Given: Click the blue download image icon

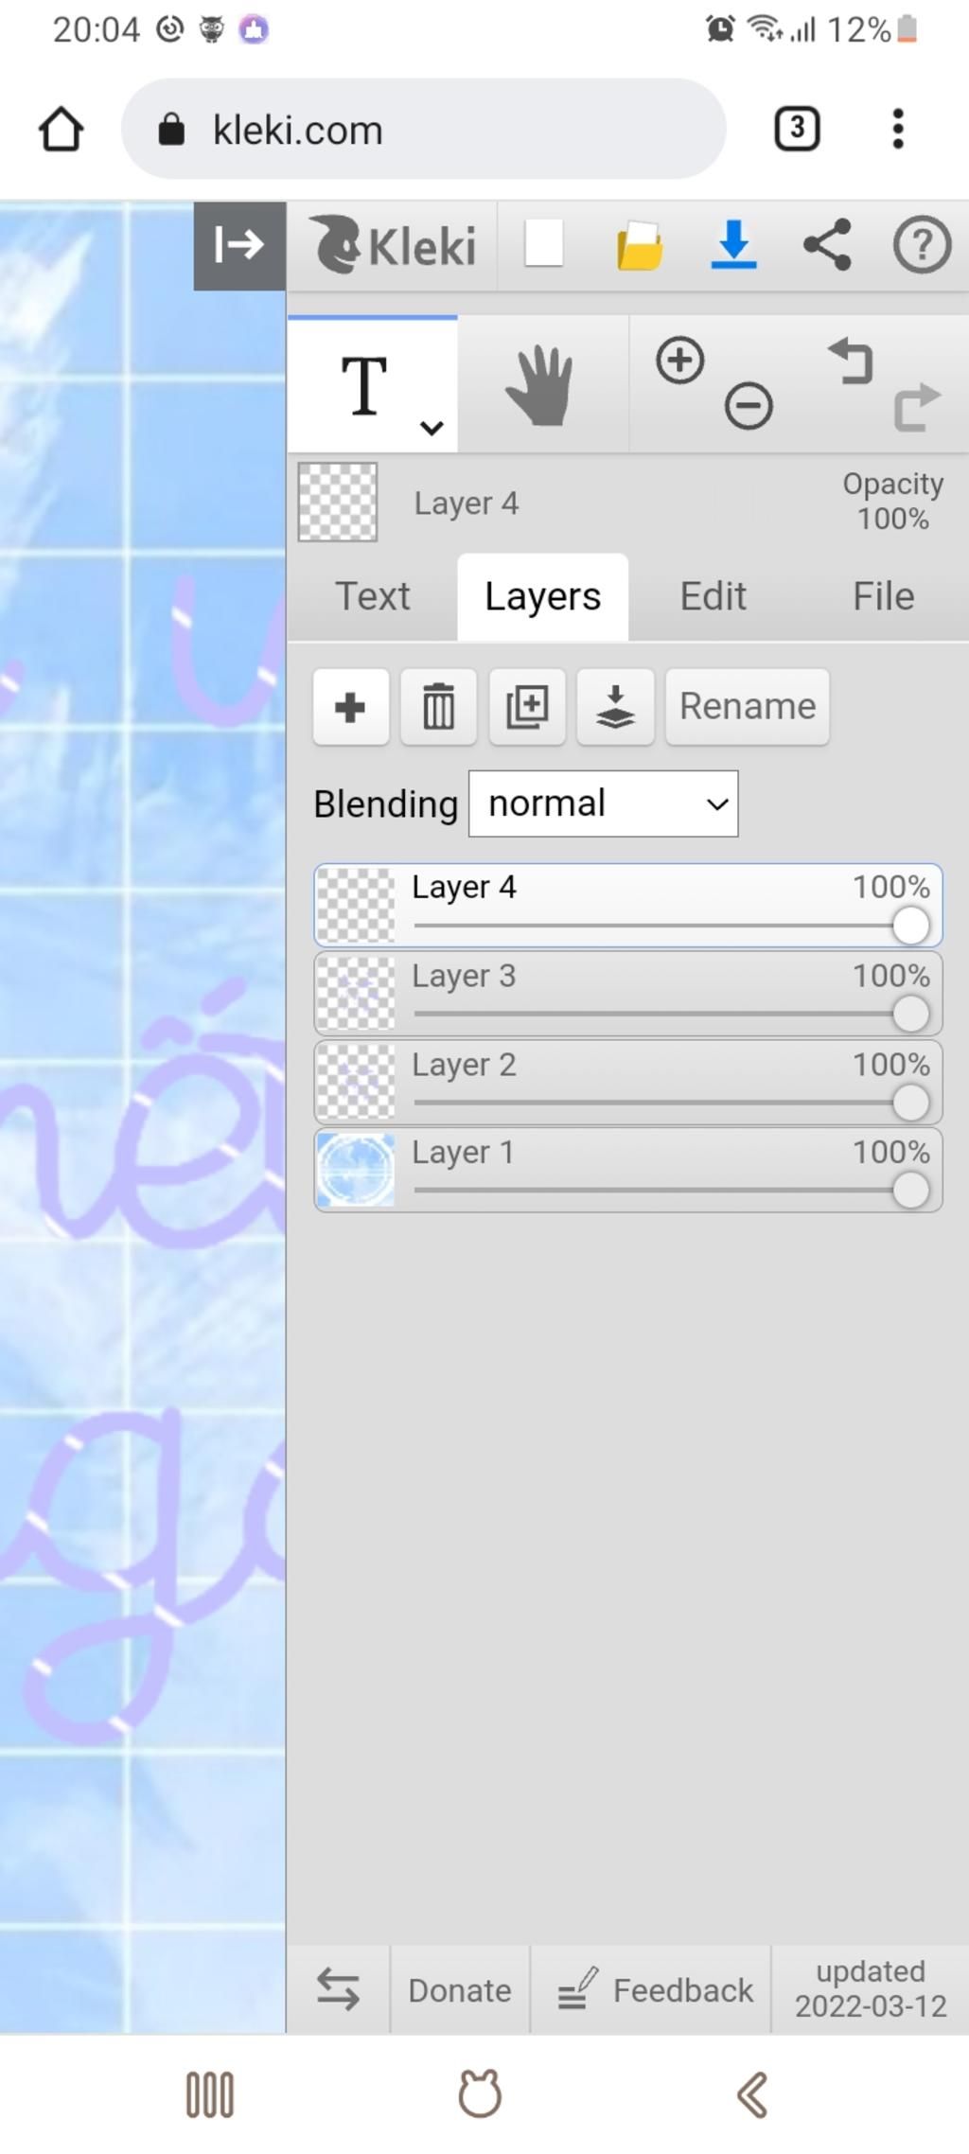Looking at the screenshot, I should 733,244.
